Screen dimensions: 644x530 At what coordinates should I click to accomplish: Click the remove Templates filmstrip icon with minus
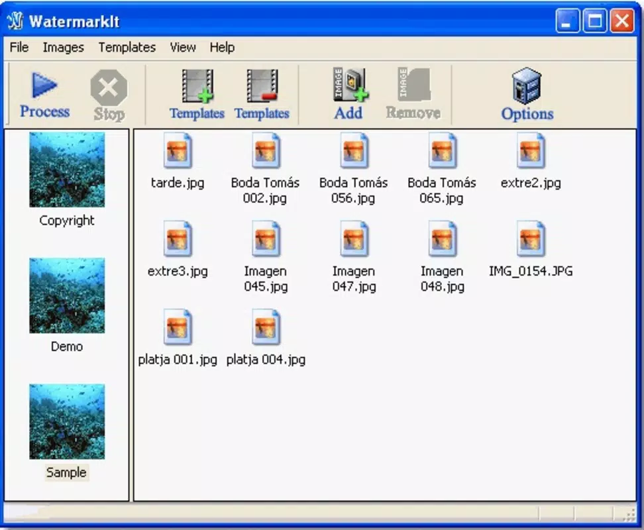tap(262, 86)
